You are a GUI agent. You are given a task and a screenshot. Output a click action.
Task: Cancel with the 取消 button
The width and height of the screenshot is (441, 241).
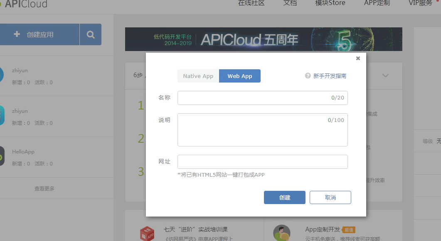click(330, 197)
